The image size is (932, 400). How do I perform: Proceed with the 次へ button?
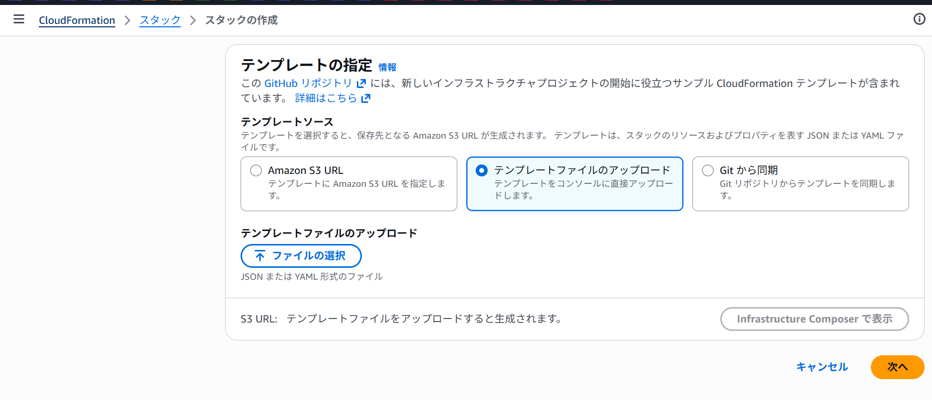(x=897, y=367)
